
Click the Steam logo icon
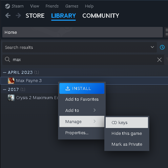click(8, 6)
